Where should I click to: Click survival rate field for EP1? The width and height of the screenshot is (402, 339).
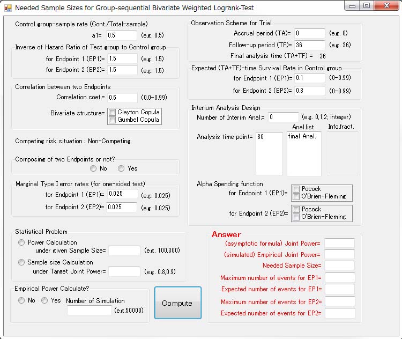(310, 78)
